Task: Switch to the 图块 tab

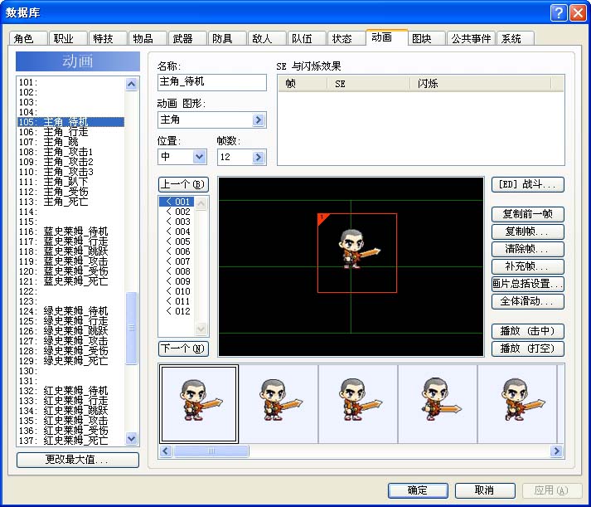Action: tap(426, 38)
